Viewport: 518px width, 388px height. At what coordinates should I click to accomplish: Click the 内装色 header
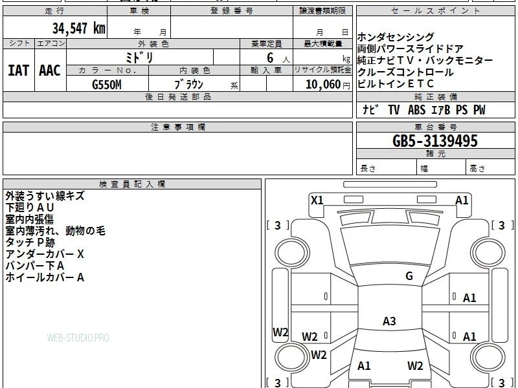coord(194,70)
